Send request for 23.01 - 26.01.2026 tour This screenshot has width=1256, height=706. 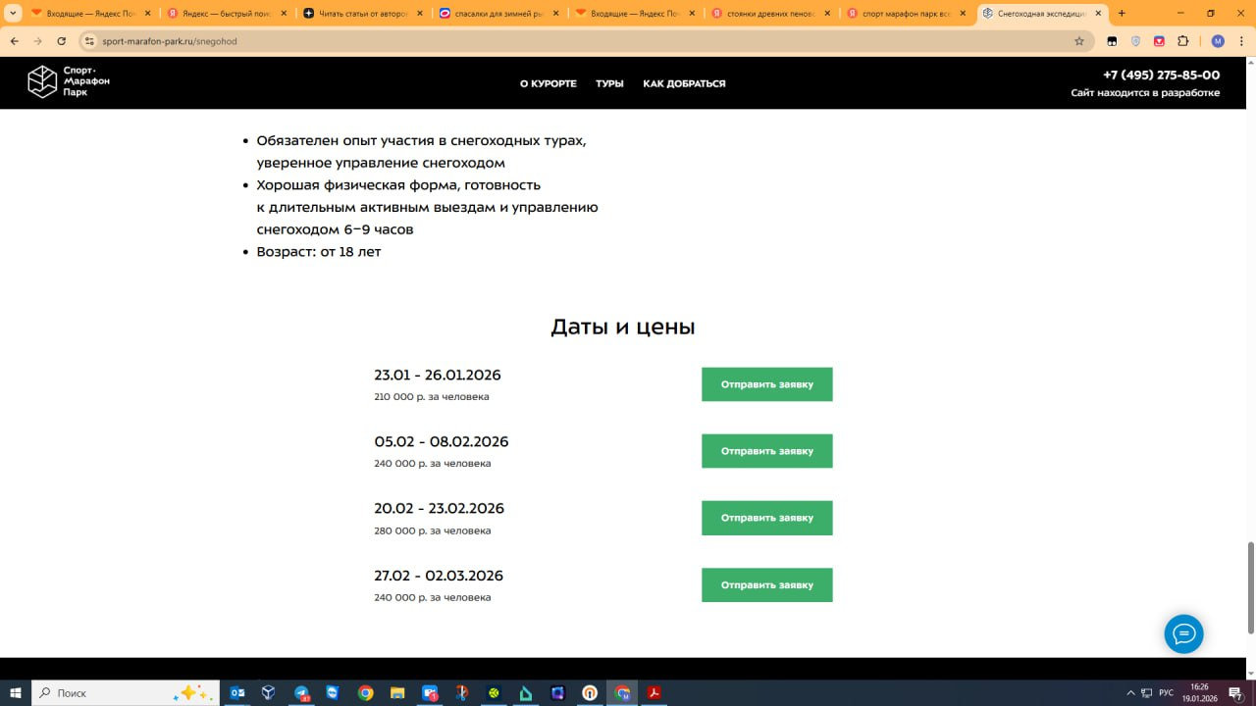766,384
